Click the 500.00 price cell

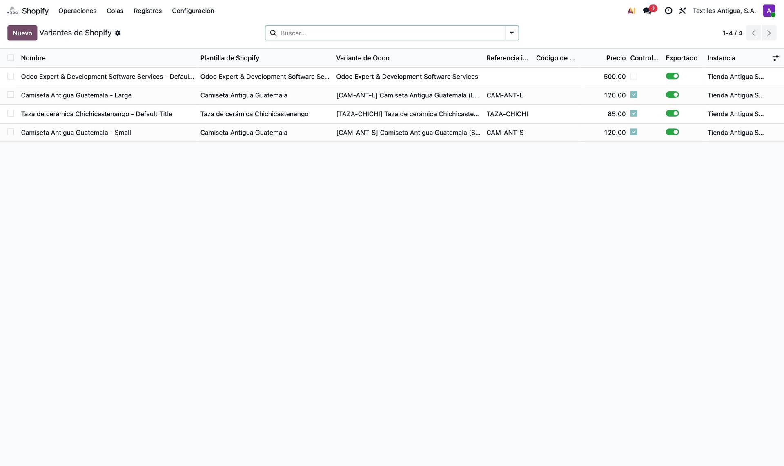(615, 77)
